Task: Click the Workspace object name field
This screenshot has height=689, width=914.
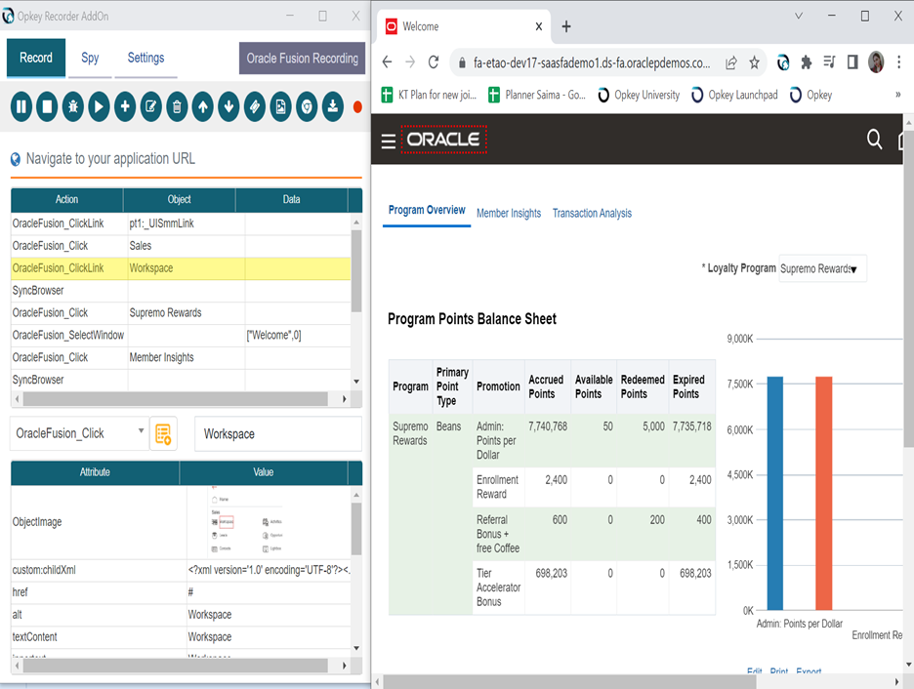Action: (x=278, y=434)
